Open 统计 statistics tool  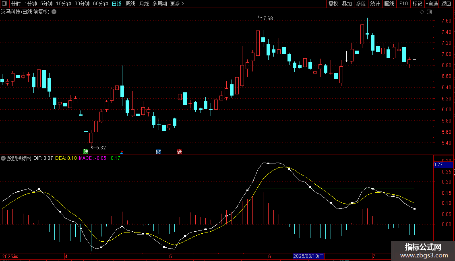pos(375,4)
